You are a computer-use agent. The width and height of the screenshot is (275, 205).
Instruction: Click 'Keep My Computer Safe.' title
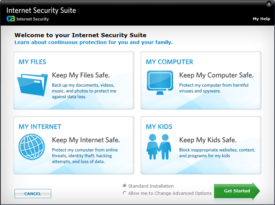point(216,75)
